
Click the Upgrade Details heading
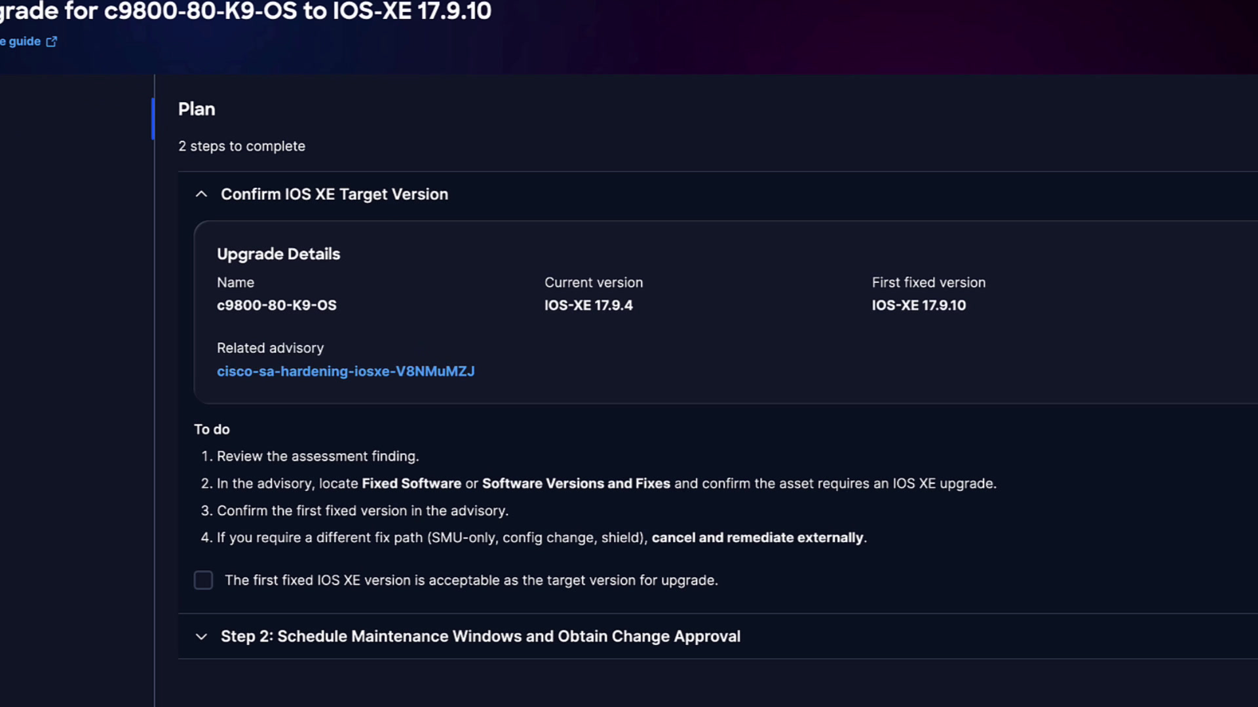(278, 254)
